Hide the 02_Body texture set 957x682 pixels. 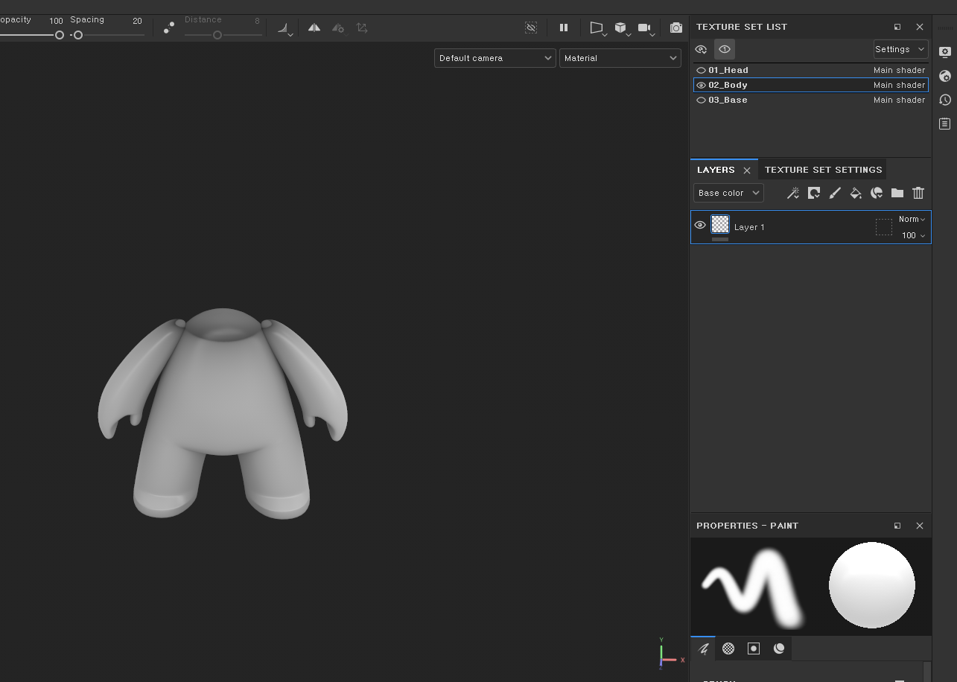click(701, 85)
